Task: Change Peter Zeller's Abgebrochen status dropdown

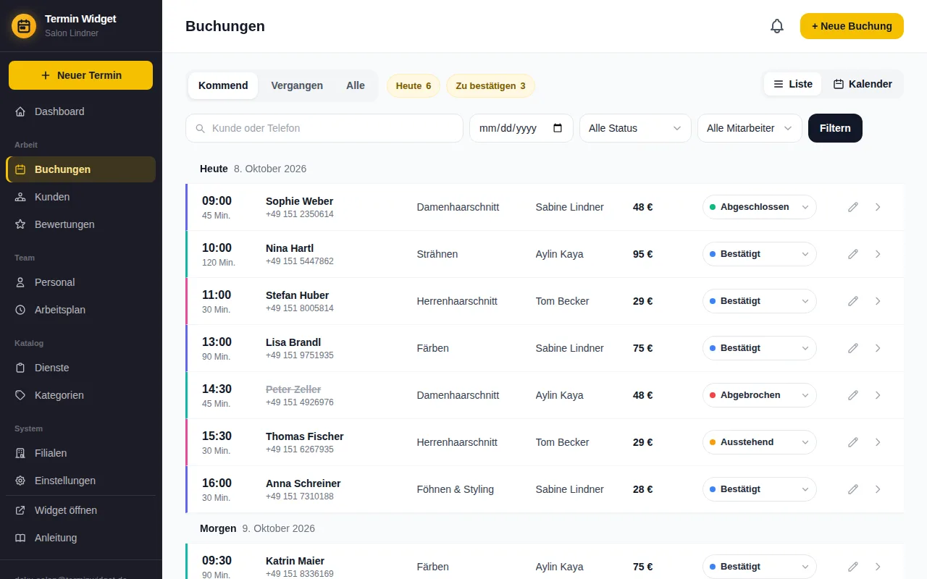Action: click(x=759, y=395)
